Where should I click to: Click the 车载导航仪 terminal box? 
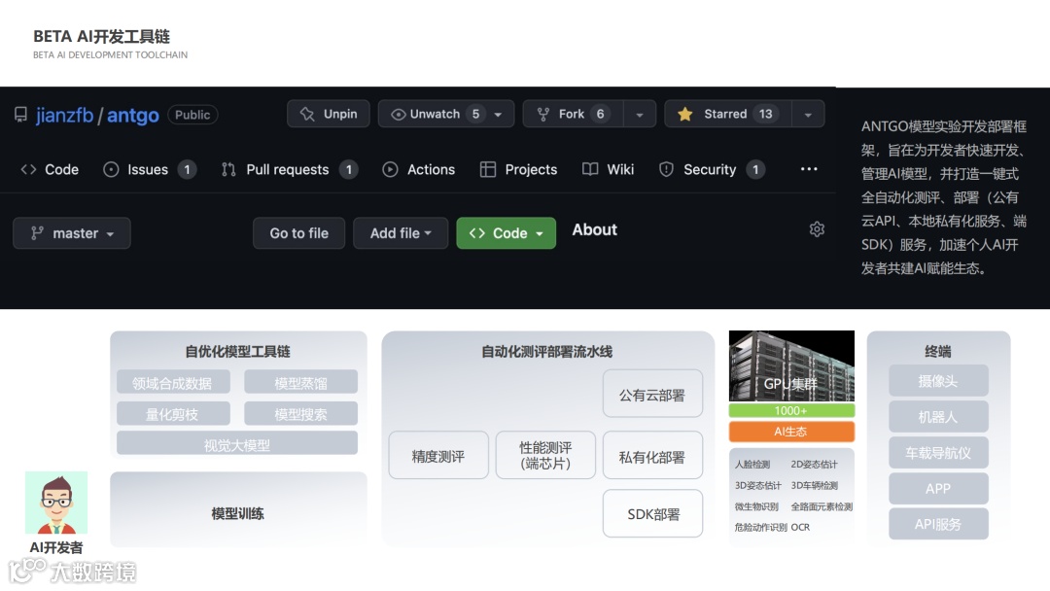click(938, 452)
